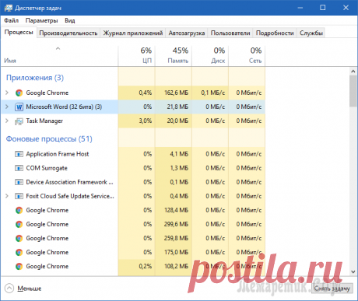
Task: Expand the Foxit Cloud Safe Update Service entry
Action: [x=7, y=196]
